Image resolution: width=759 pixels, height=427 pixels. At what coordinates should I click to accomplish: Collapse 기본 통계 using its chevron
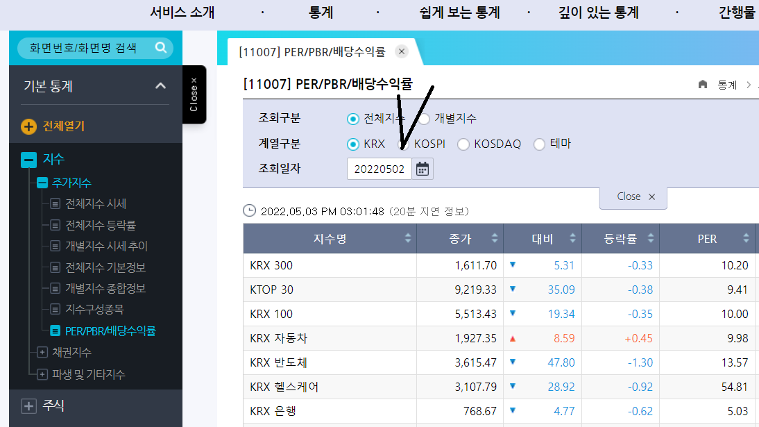(x=160, y=86)
